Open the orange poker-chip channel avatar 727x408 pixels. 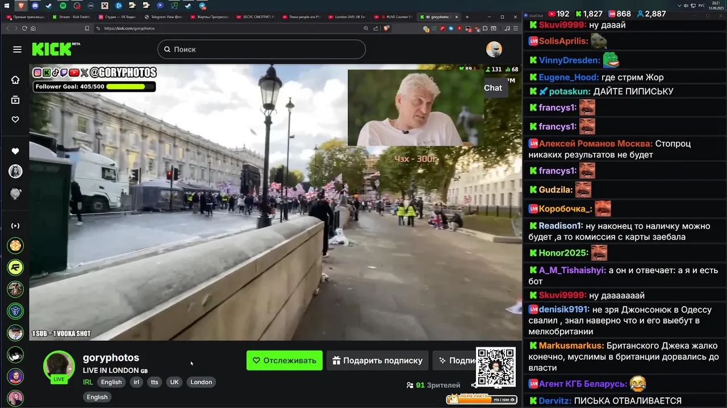pyautogui.click(x=15, y=246)
